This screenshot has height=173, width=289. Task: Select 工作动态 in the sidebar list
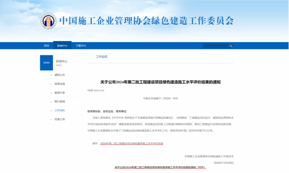point(60,110)
